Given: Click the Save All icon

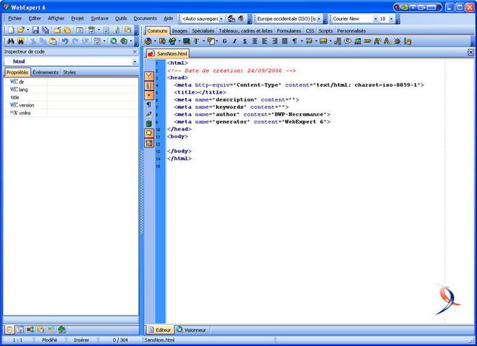Looking at the screenshot, I should 46,30.
